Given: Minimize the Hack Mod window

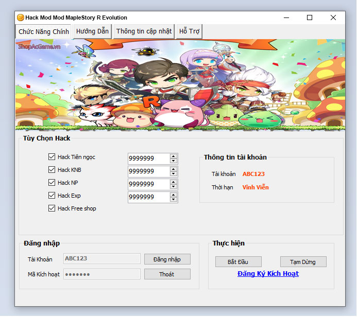Looking at the screenshot, I should [286, 17].
